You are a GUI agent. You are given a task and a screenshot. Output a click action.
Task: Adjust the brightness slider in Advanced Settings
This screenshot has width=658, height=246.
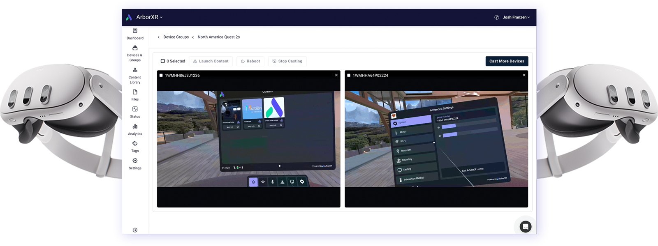(469, 124)
